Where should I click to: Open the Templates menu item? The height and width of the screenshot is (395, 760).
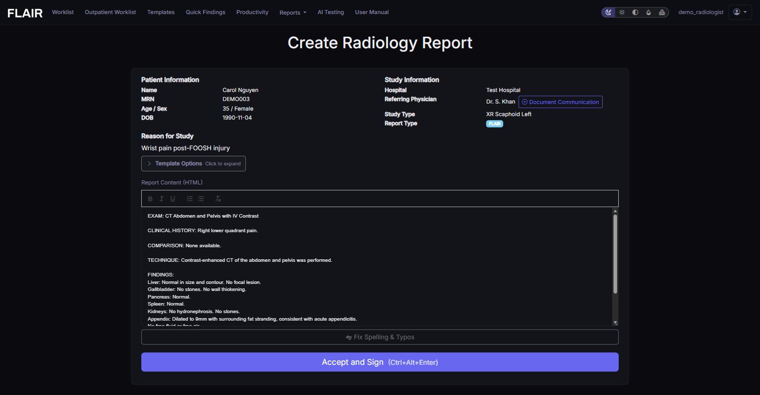pyautogui.click(x=161, y=12)
